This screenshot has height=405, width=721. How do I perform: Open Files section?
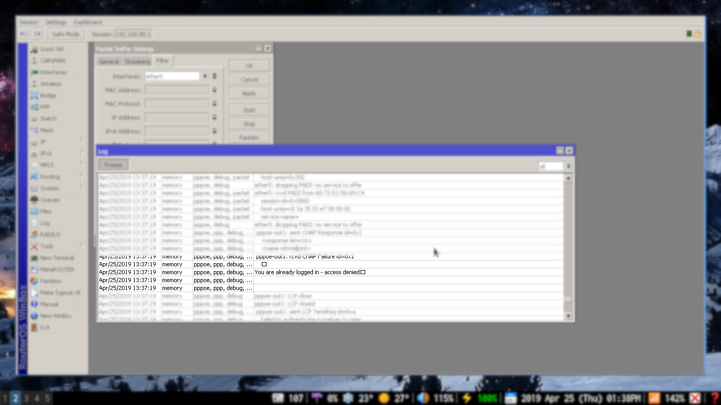point(46,211)
